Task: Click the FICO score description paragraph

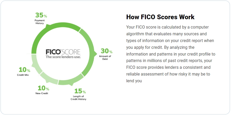Action: tap(171, 54)
